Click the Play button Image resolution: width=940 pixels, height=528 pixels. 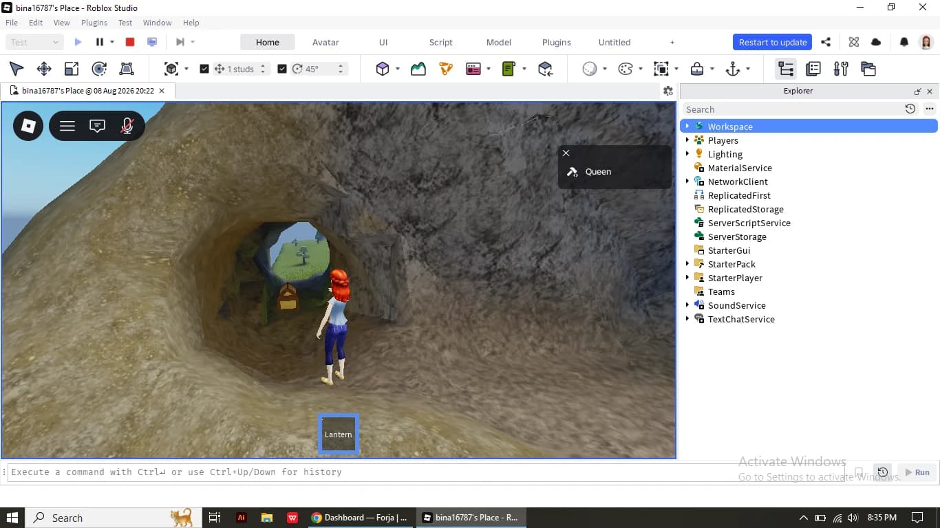click(x=78, y=42)
